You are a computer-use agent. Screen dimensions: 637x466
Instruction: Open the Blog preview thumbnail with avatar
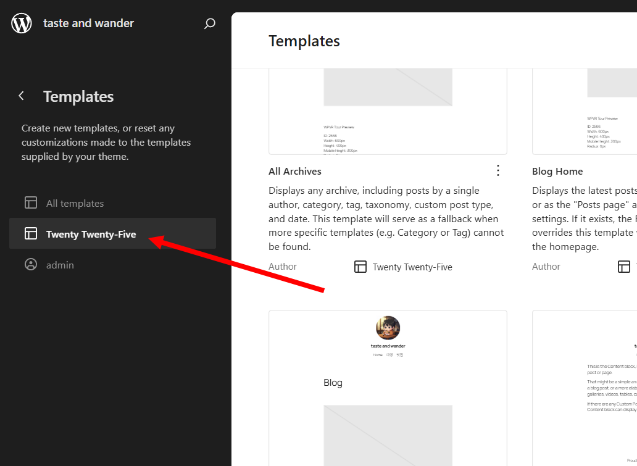[388, 388]
